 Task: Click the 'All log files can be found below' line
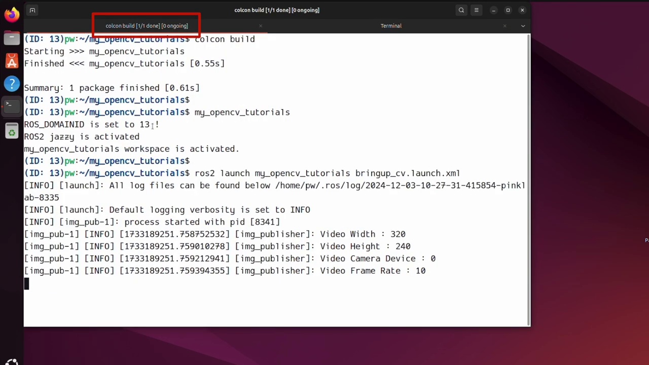(x=275, y=185)
